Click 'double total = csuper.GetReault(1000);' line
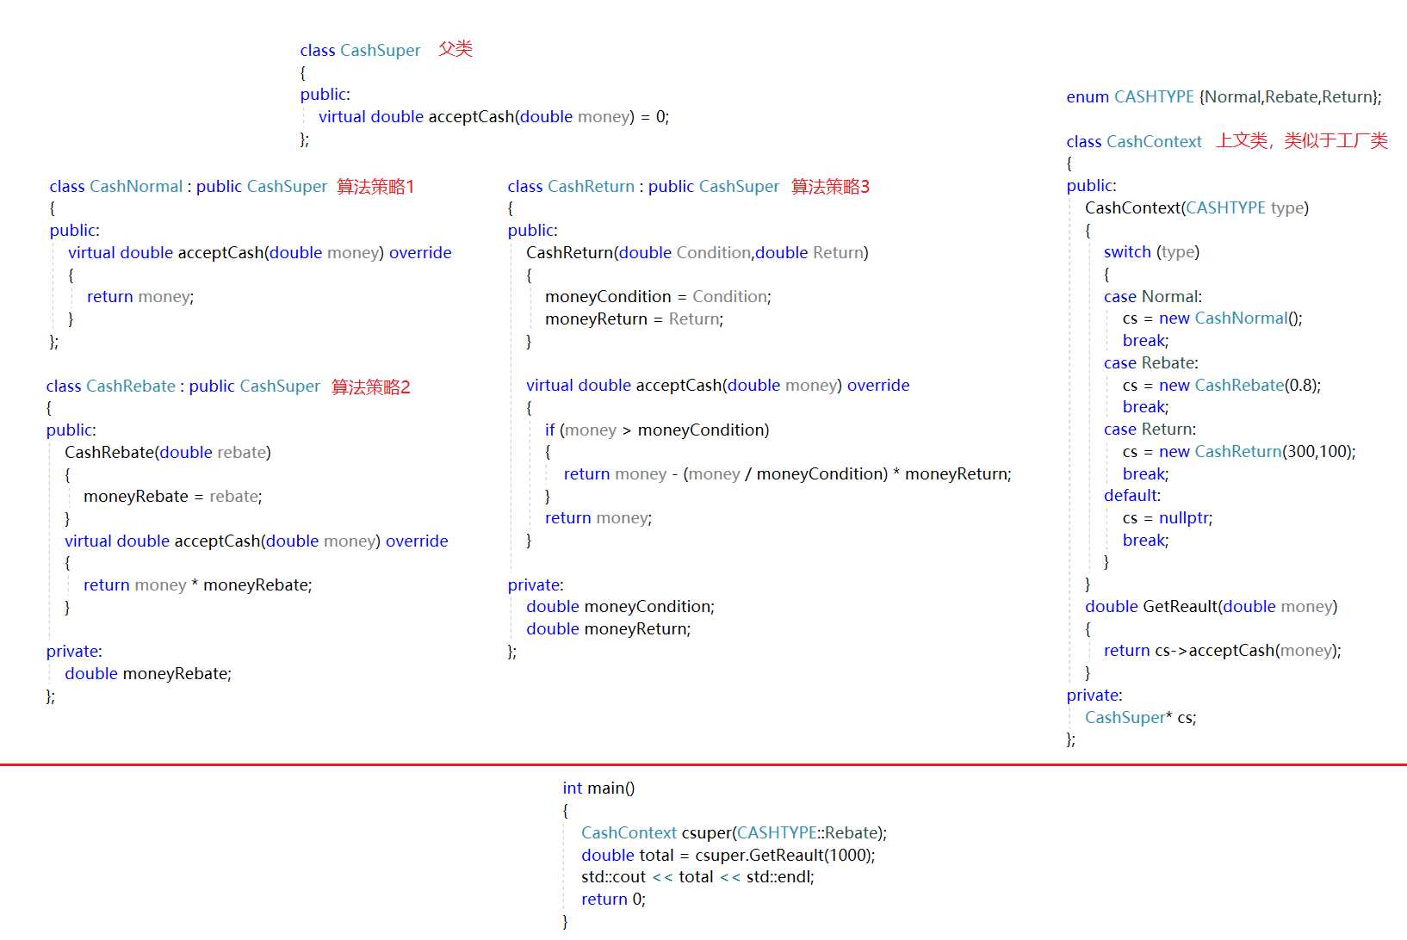Screen dimensions: 1407x940 [x=728, y=855]
